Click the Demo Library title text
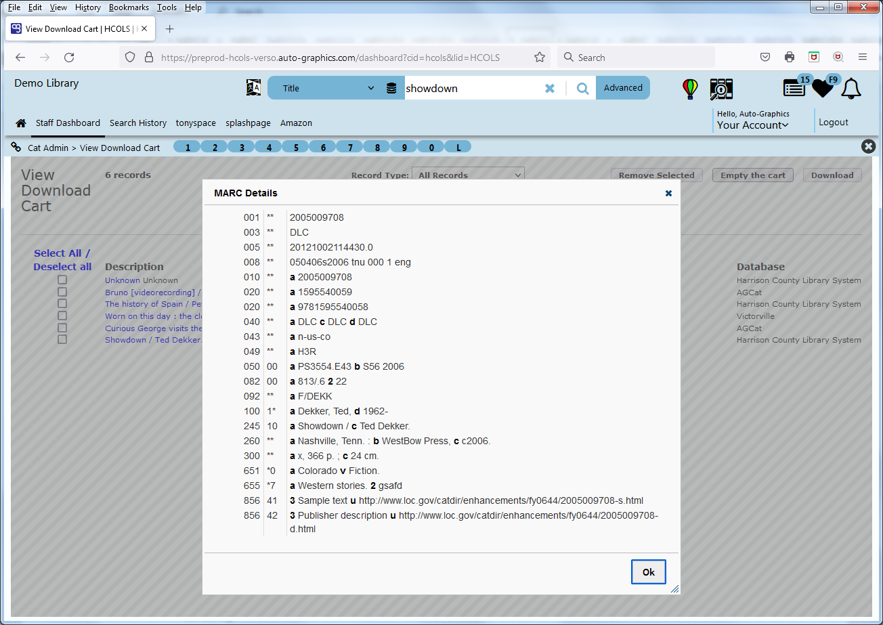883x625 pixels. coord(47,83)
